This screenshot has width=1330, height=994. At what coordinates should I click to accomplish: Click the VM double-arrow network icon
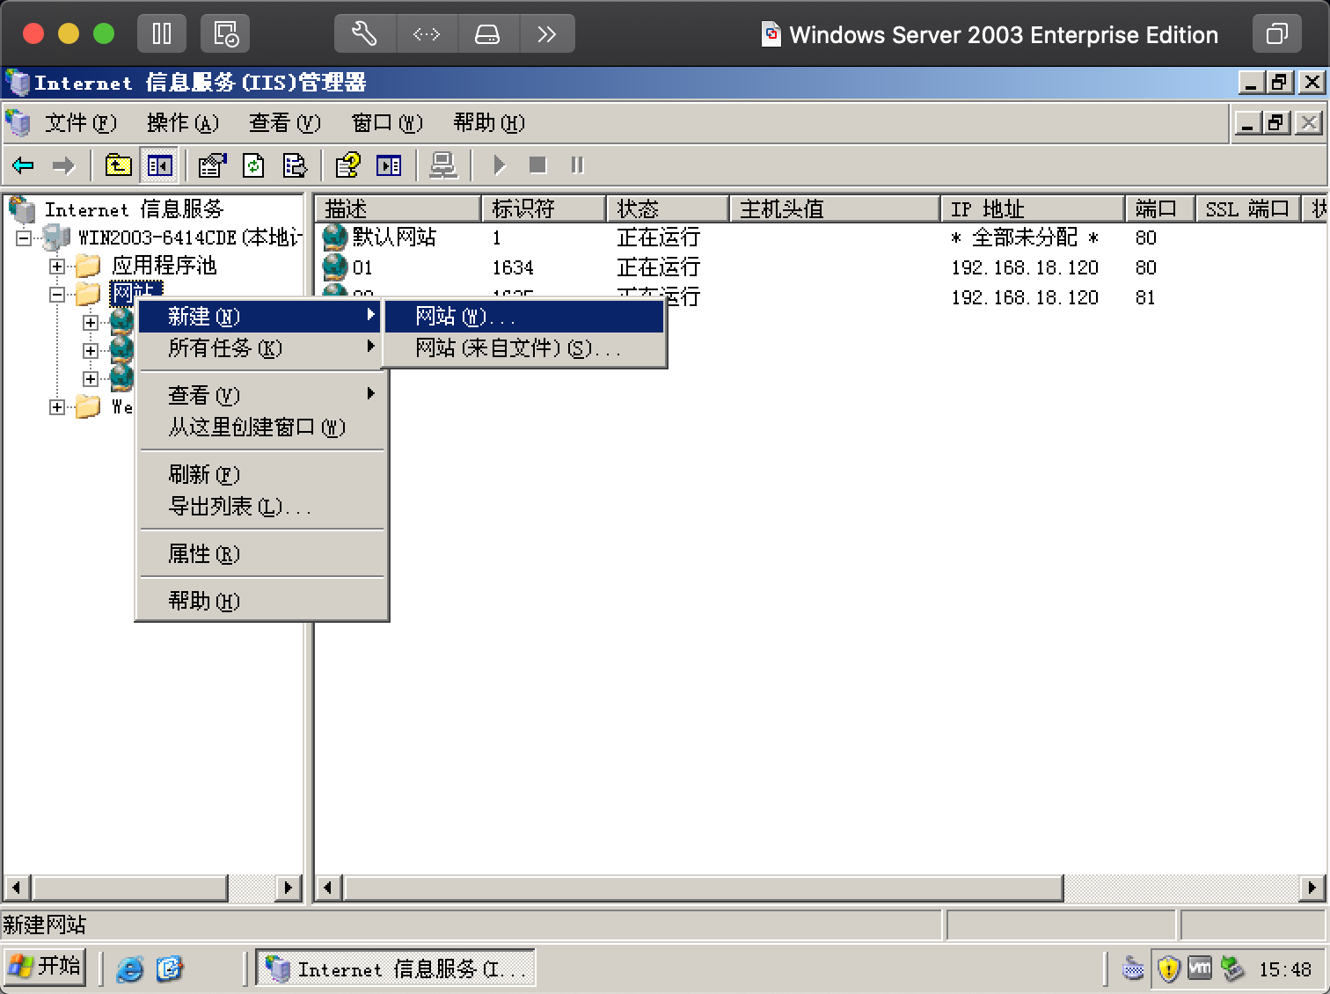[x=426, y=34]
